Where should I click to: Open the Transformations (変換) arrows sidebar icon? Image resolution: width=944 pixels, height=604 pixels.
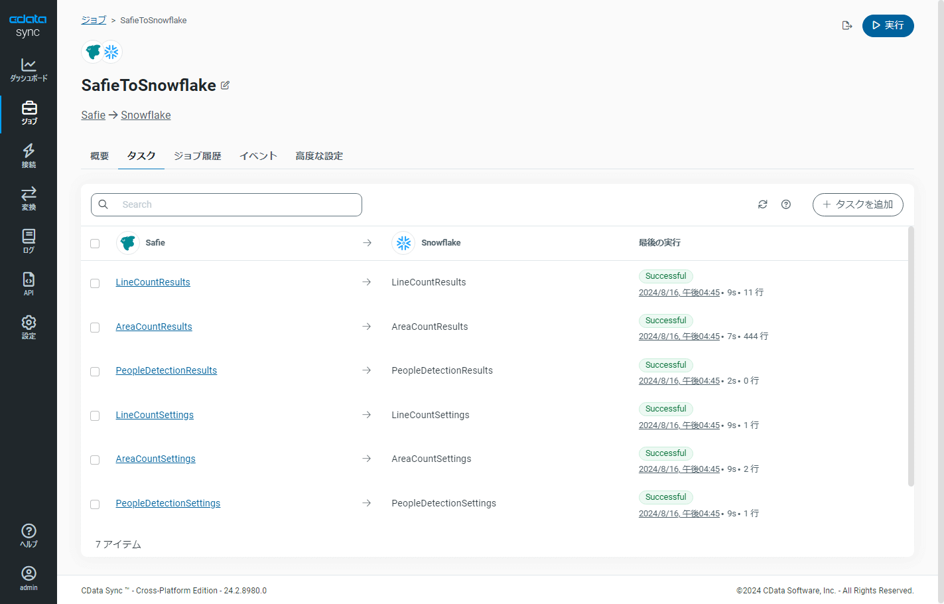[29, 198]
